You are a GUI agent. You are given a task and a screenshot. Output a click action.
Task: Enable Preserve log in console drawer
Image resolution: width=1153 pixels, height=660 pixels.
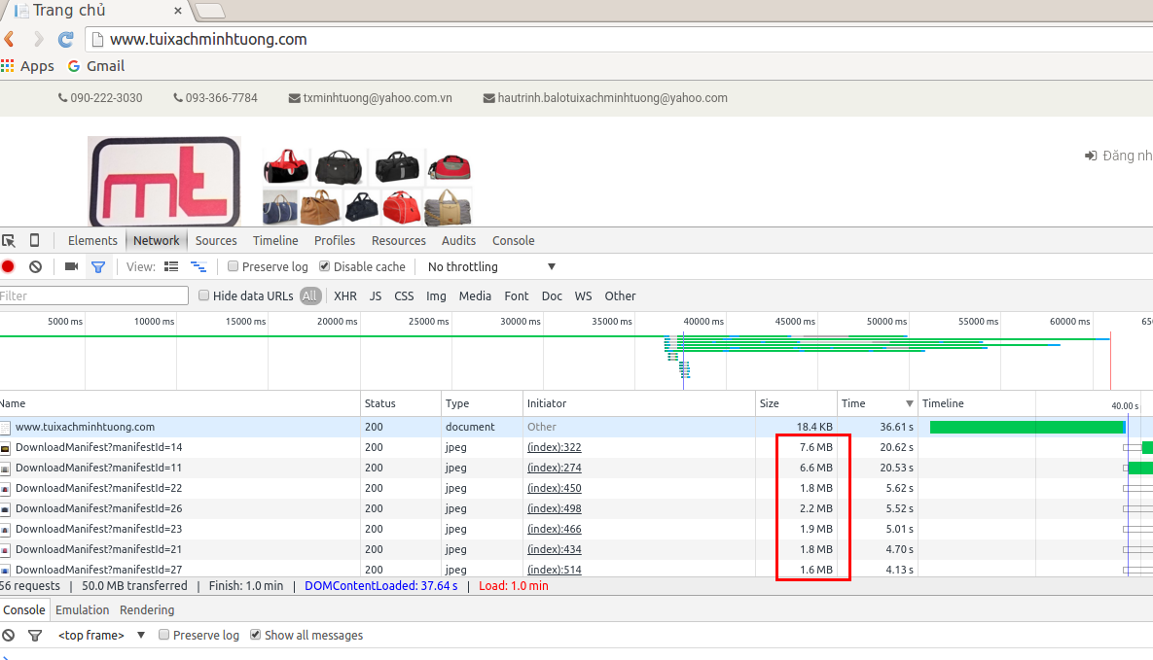[x=164, y=635]
